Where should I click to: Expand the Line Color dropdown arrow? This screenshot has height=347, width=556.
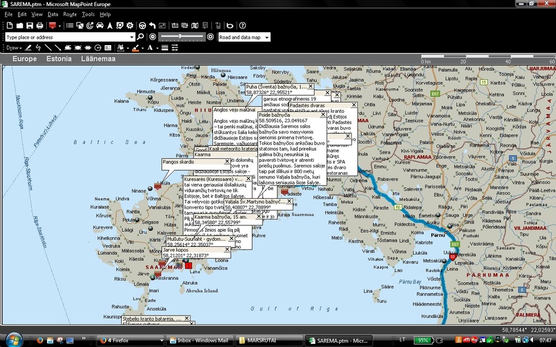pos(143,48)
